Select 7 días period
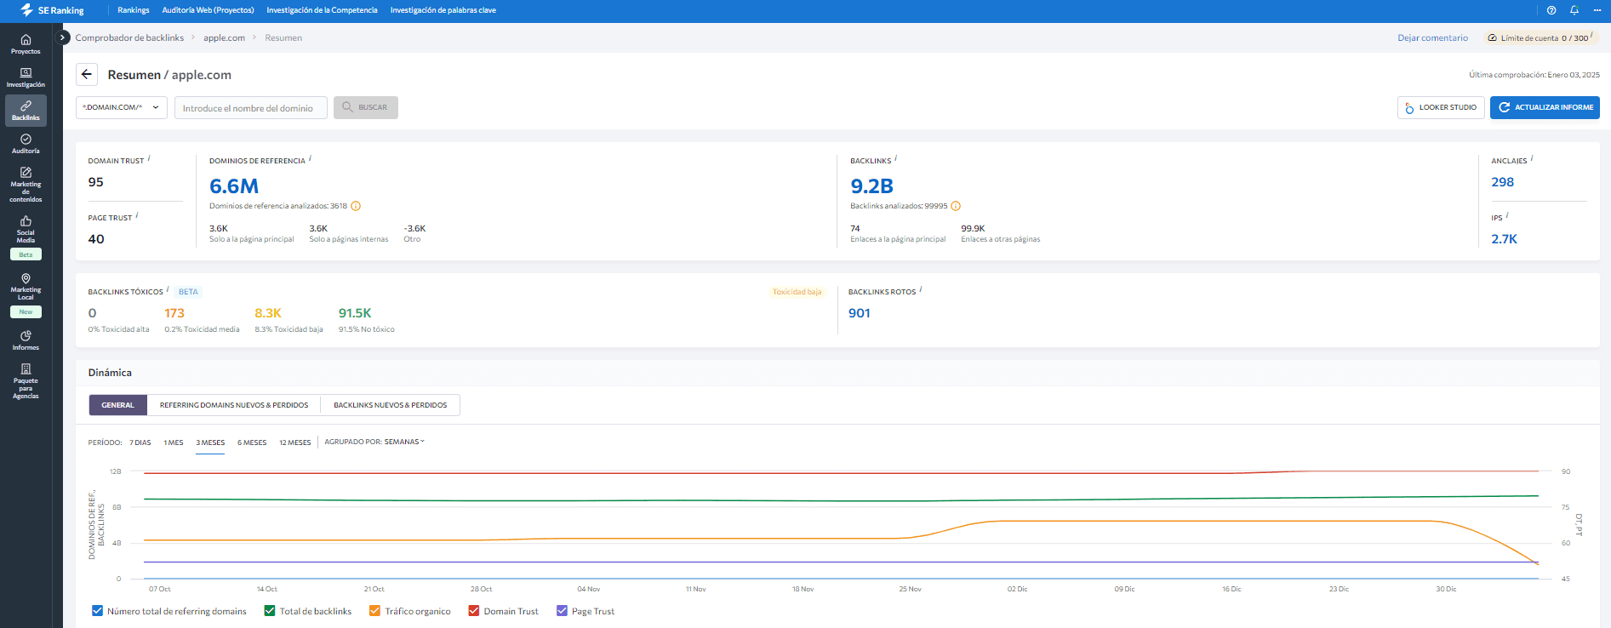The height and width of the screenshot is (628, 1611). [140, 442]
